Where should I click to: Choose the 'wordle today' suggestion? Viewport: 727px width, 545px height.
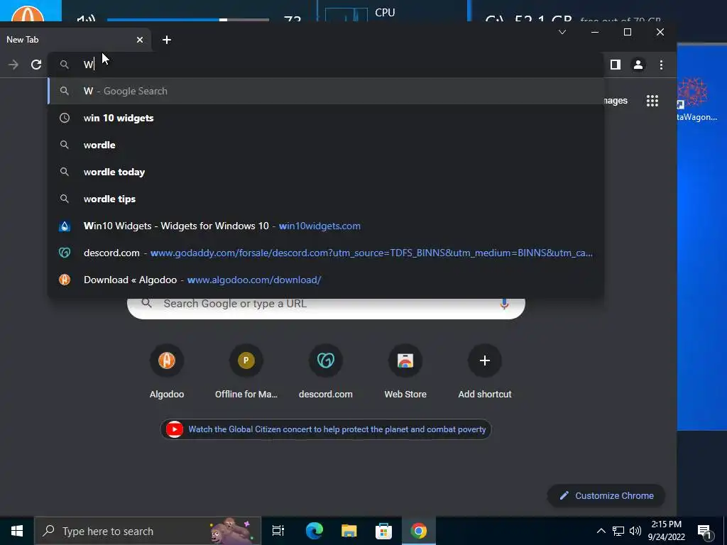tap(325, 172)
